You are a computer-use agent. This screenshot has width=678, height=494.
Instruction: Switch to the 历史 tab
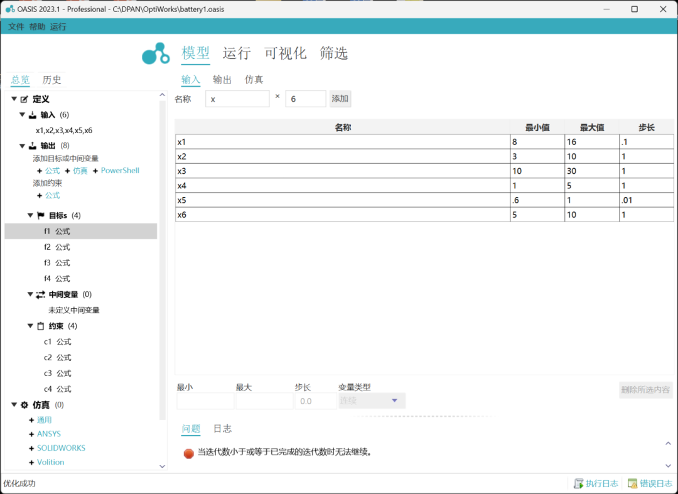click(x=51, y=79)
